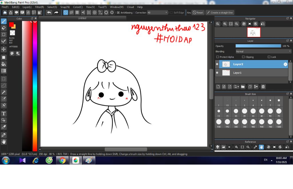This screenshot has width=293, height=189.
Task: Toggle the layer Lock checkbox
Action: coord(269,57)
